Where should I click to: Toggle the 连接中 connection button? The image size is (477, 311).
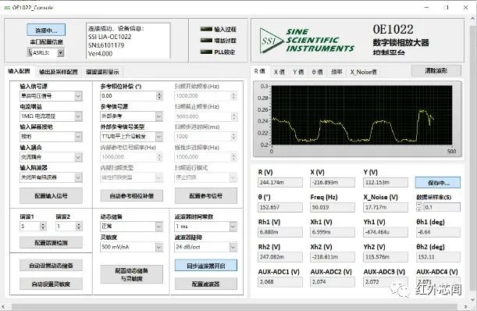point(46,30)
